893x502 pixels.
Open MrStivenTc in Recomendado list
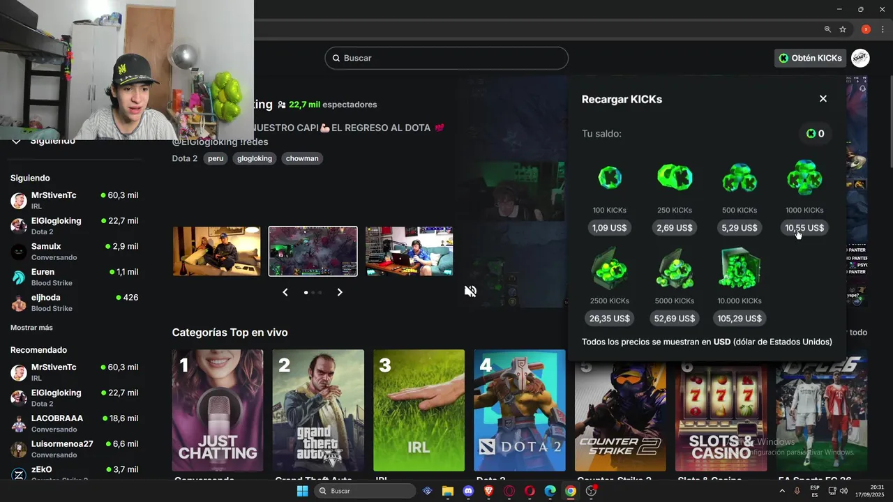coord(75,372)
